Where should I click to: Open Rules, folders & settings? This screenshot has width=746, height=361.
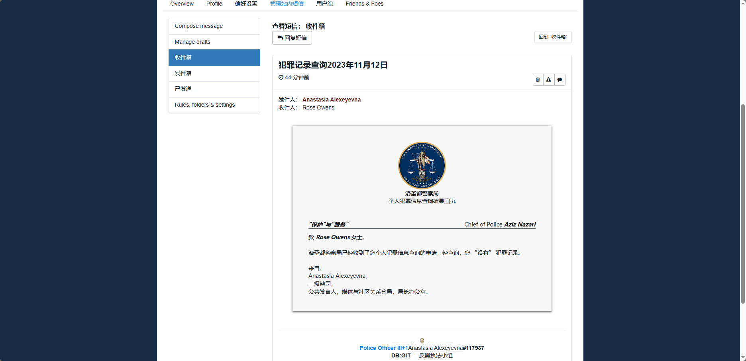214,105
